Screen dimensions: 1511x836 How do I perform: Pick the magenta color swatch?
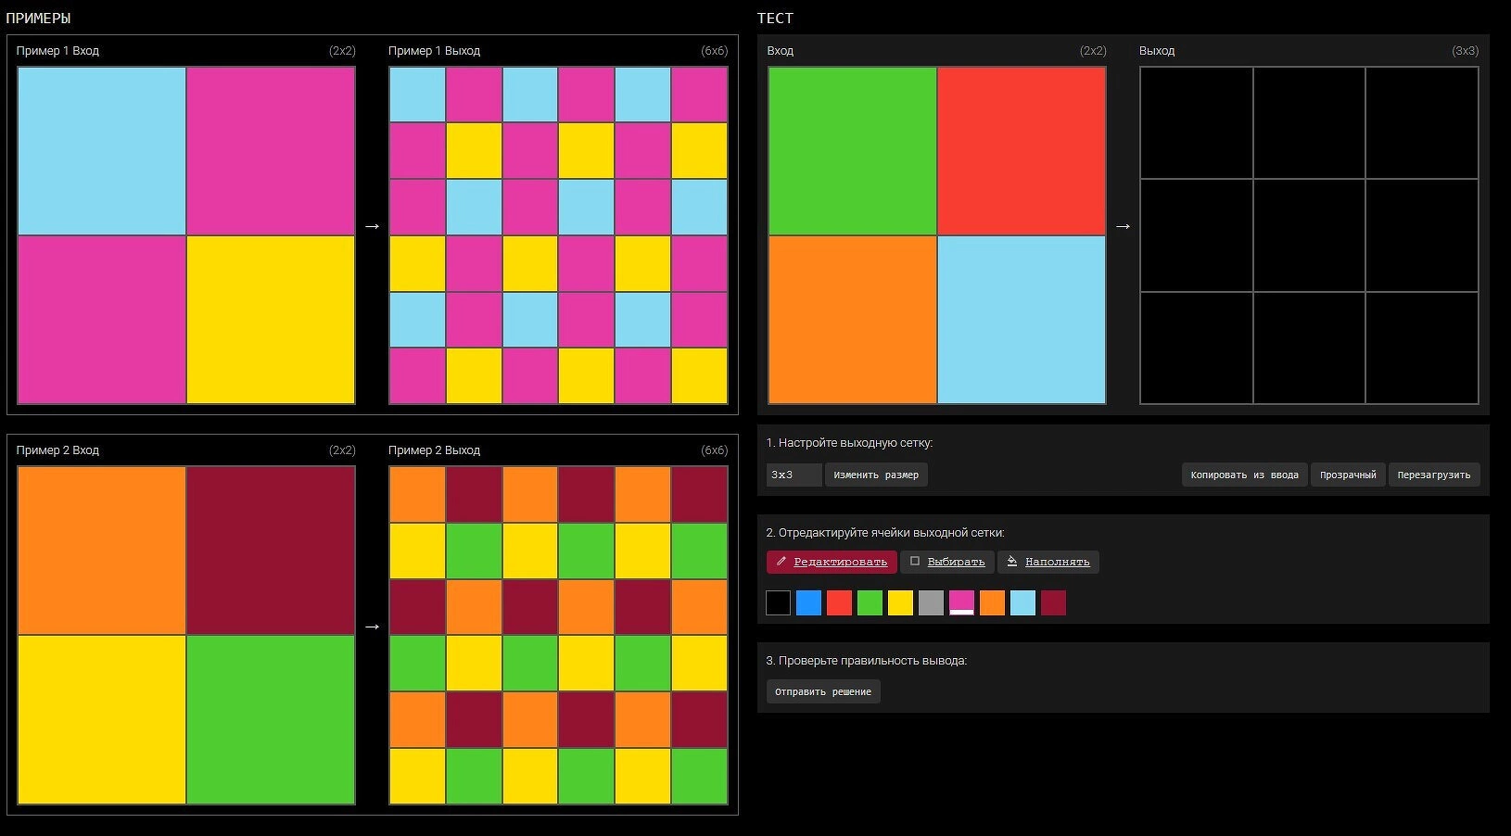962,602
